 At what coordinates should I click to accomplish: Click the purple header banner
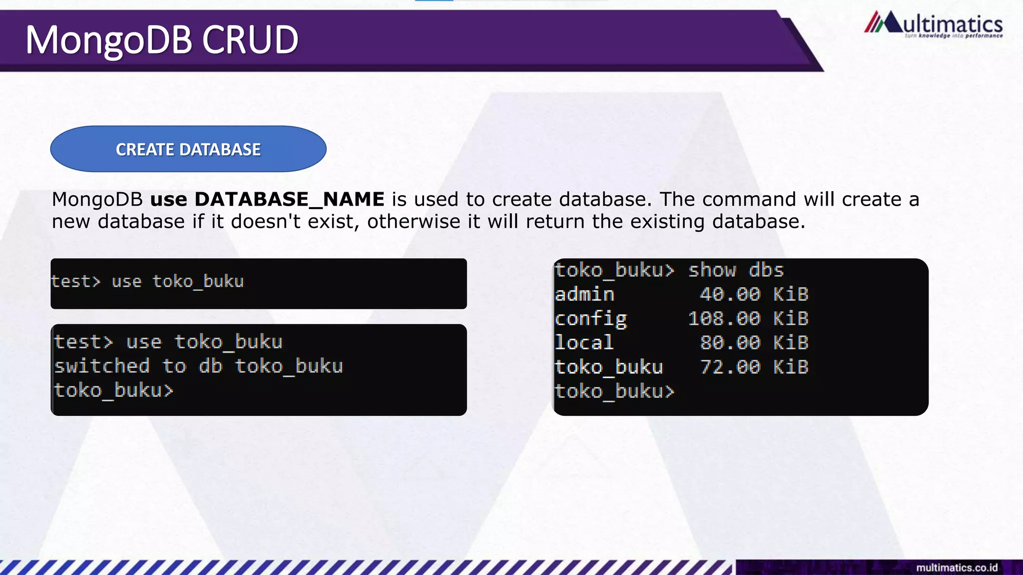coord(500,40)
